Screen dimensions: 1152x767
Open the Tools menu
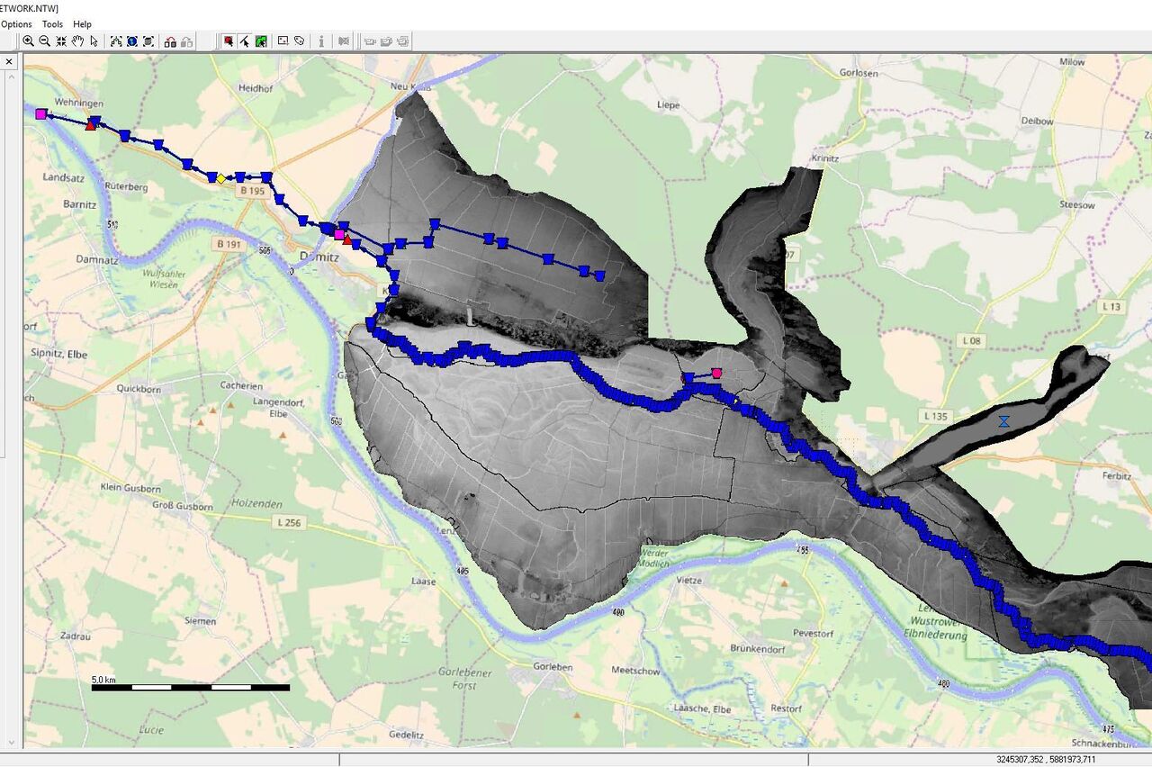(x=52, y=24)
